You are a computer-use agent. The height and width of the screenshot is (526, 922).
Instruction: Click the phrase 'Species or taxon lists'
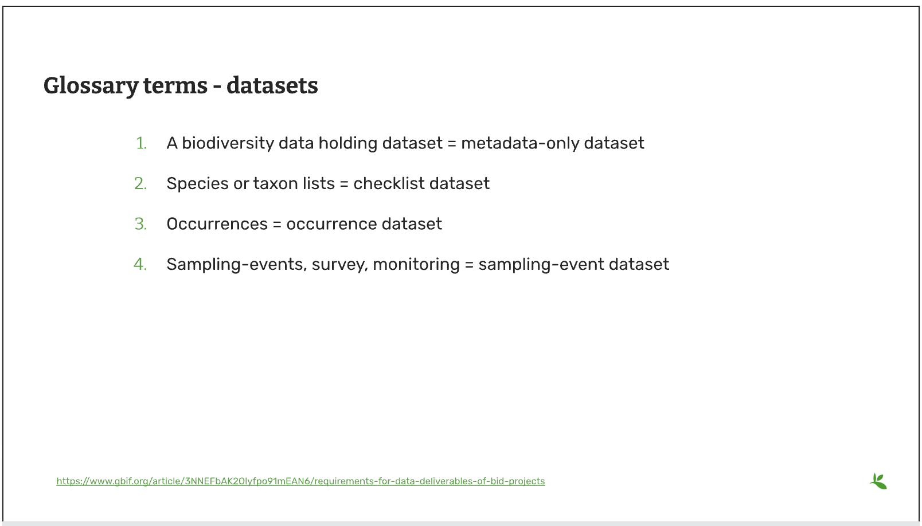[251, 183]
